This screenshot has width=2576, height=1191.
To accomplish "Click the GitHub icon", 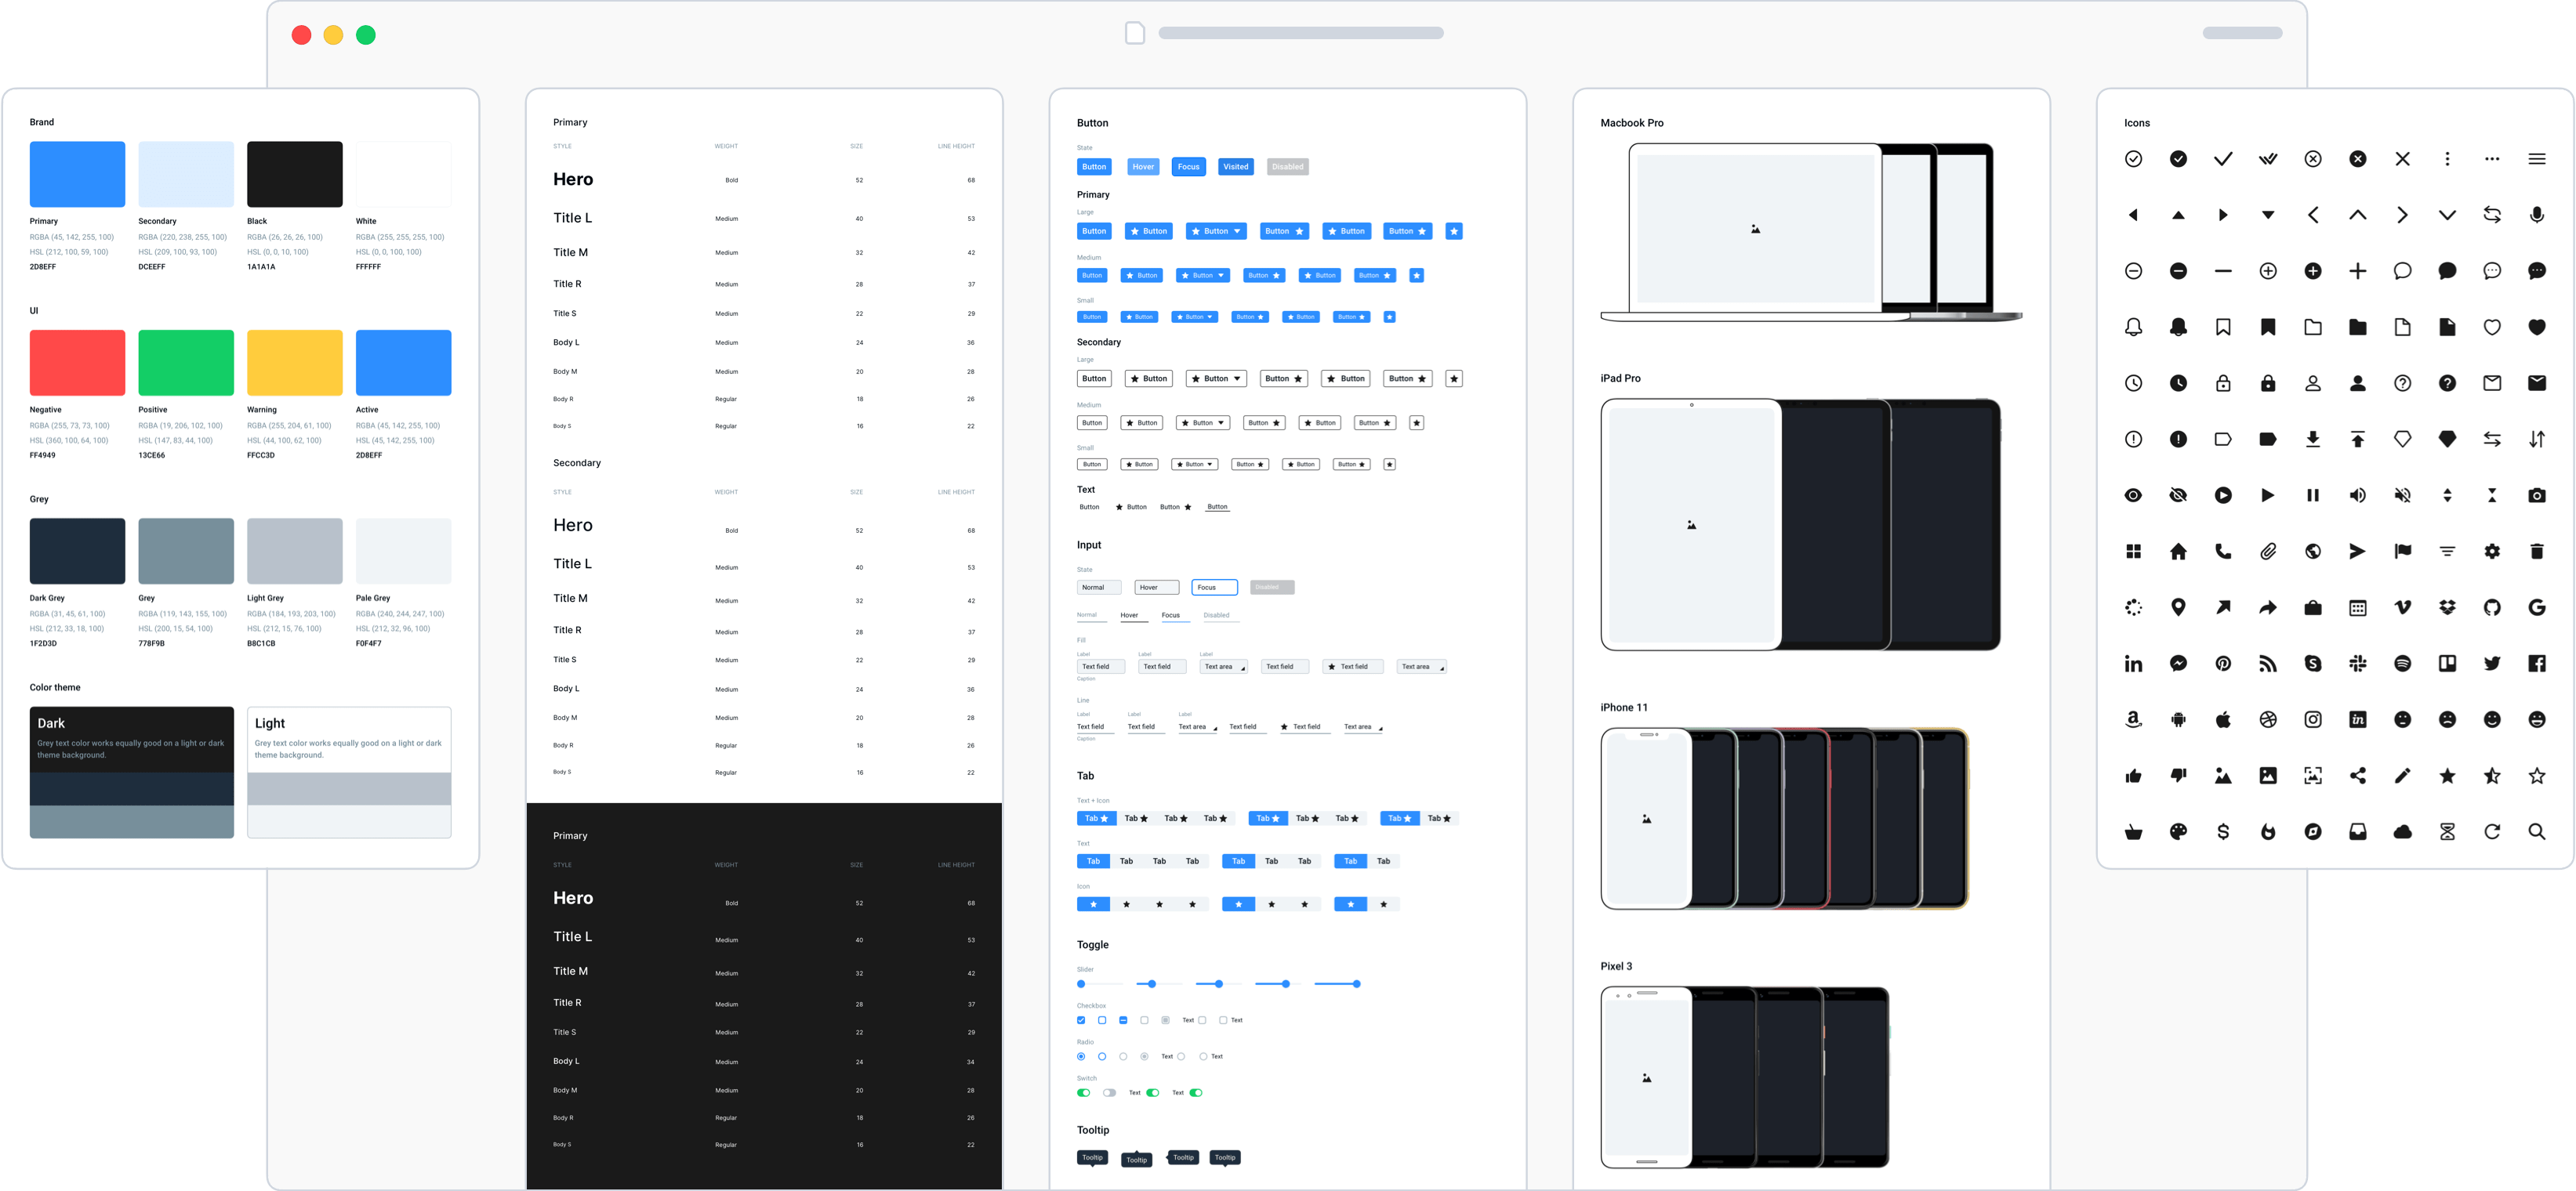I will click(2493, 606).
